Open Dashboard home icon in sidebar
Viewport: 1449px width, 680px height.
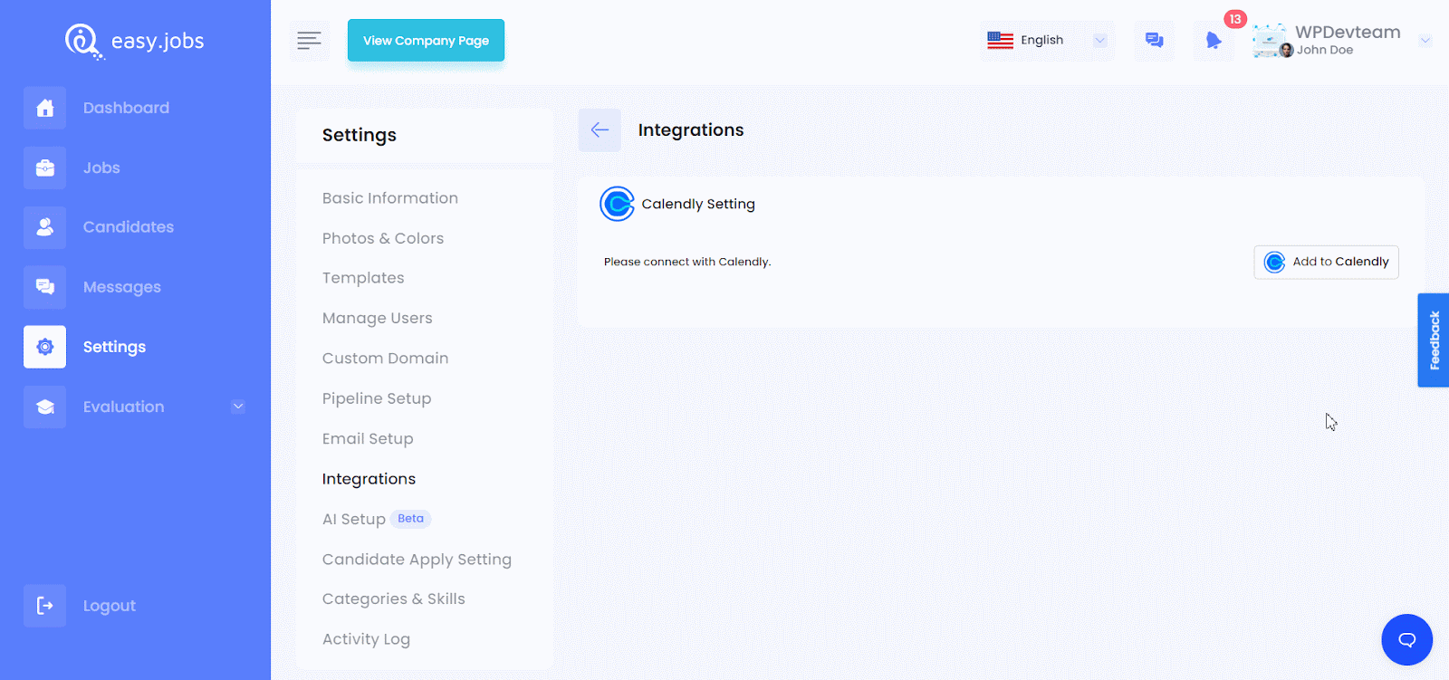coord(44,108)
